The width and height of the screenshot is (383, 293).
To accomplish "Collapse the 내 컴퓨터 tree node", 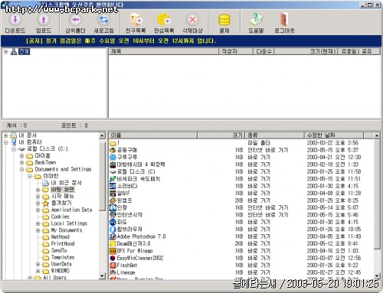I will 5,142.
